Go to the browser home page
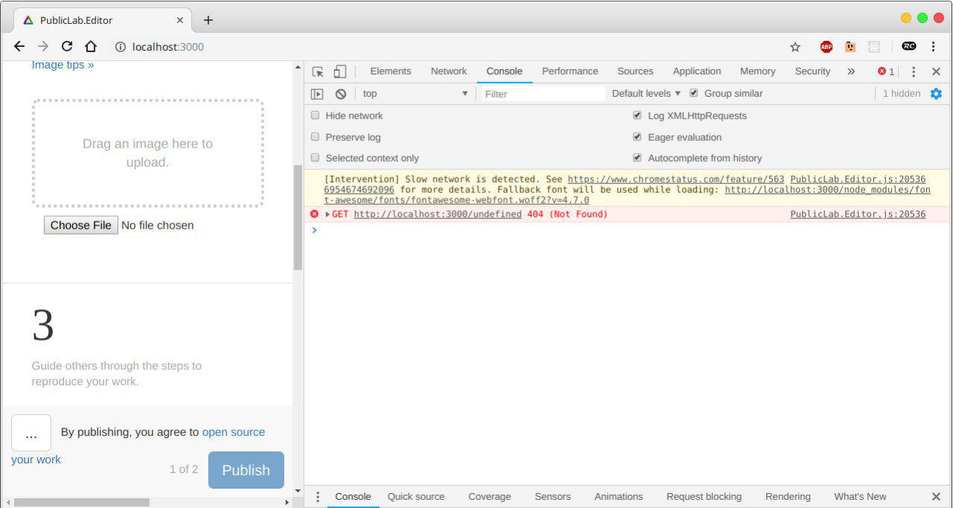953x508 pixels. click(91, 46)
